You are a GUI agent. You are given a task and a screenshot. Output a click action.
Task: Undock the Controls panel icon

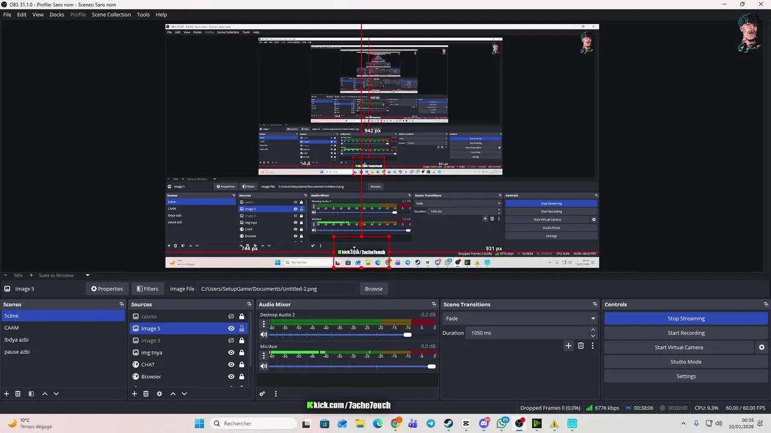pos(766,304)
